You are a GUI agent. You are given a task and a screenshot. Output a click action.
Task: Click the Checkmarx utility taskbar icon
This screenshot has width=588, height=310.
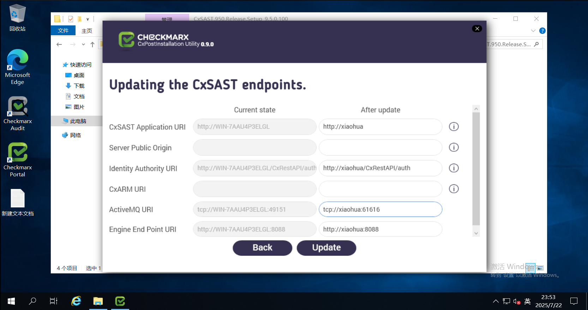(120, 301)
